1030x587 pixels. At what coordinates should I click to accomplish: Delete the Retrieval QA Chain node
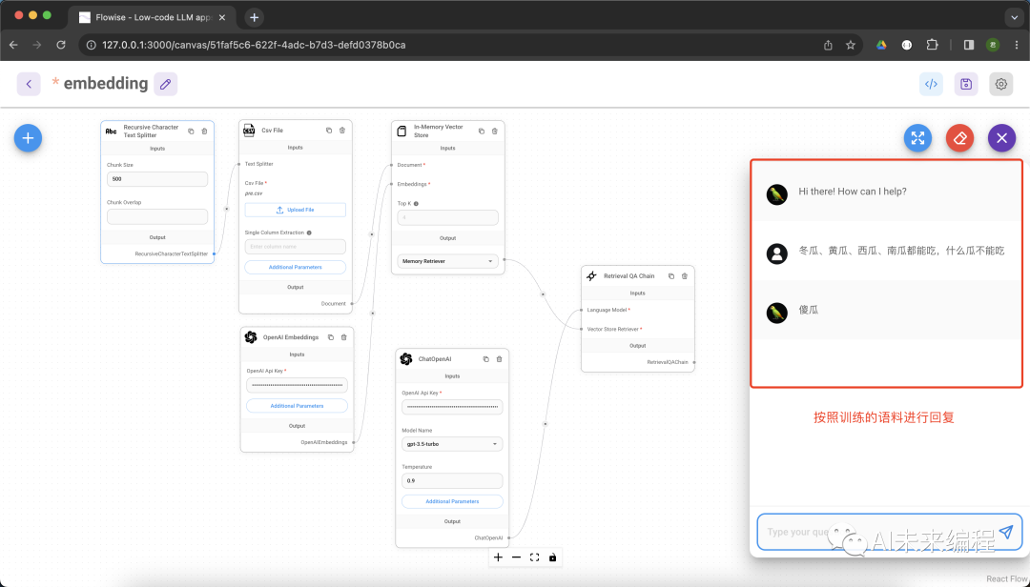[x=685, y=276]
